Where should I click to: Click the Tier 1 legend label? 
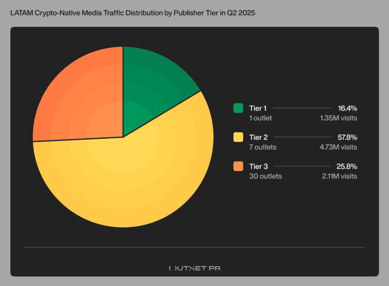(x=258, y=108)
